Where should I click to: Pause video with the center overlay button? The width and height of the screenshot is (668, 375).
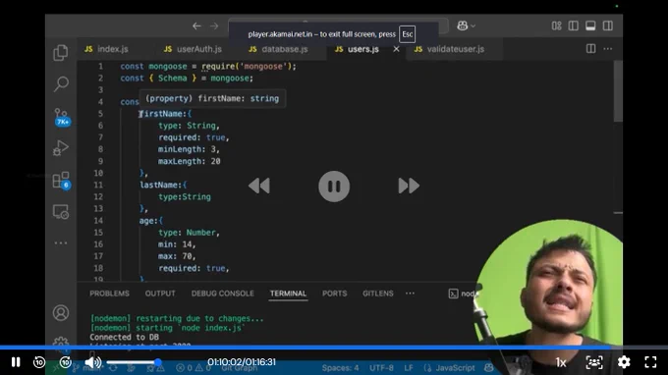tap(334, 186)
